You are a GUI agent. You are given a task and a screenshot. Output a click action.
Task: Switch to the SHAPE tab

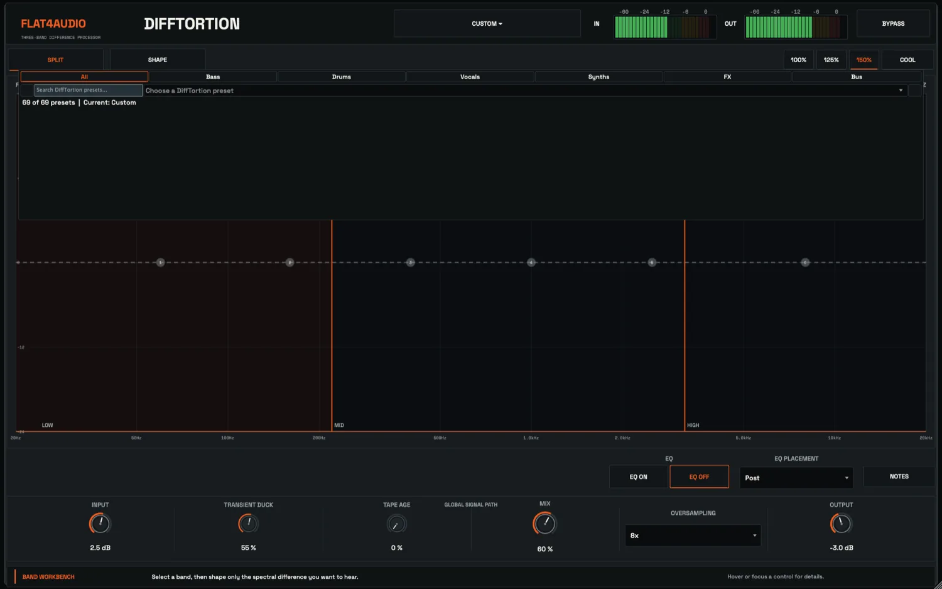[158, 60]
